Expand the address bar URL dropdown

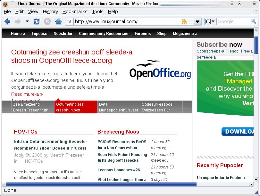pos(198,21)
